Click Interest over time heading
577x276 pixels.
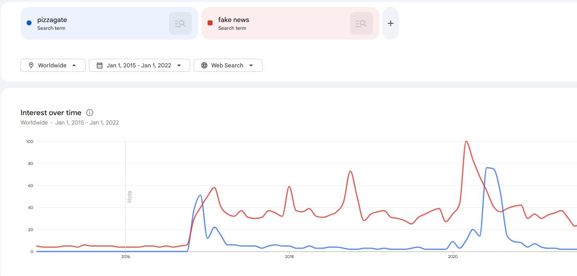pyautogui.click(x=51, y=113)
